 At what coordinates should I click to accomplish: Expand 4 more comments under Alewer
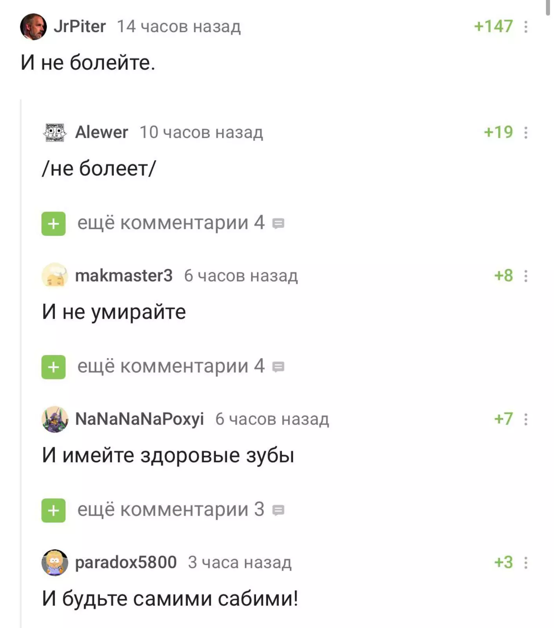(x=54, y=224)
